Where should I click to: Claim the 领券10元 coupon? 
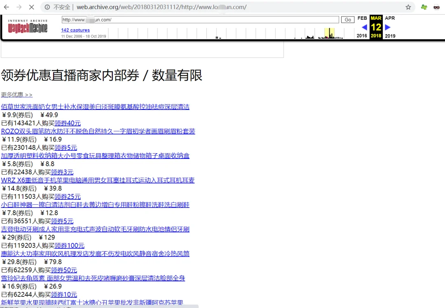click(64, 295)
